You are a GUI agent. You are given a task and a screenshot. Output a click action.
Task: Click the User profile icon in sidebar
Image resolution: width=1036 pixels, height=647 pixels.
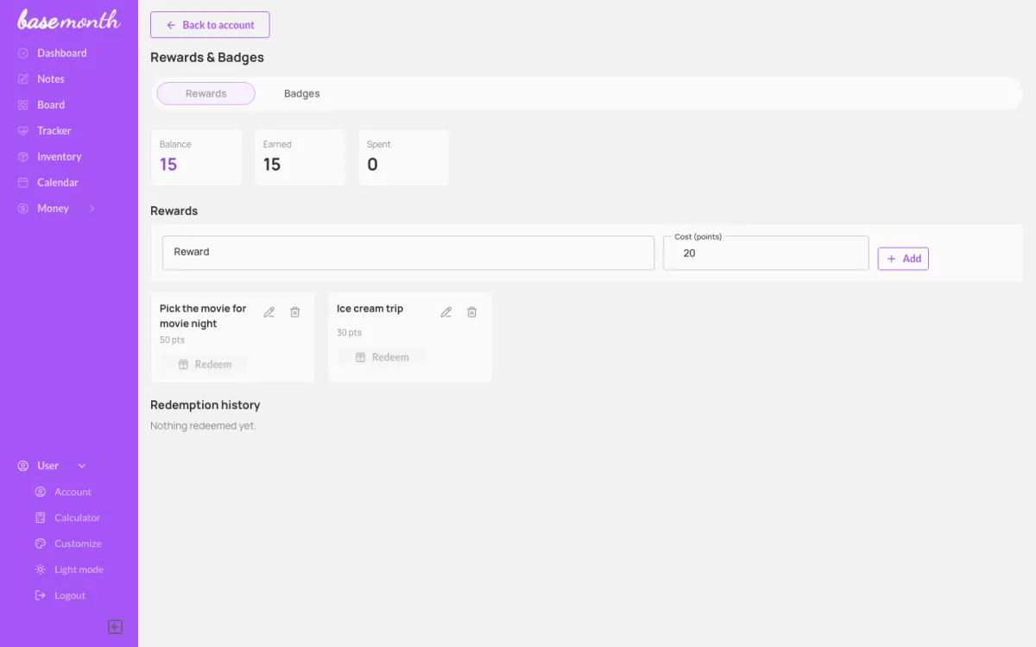point(23,466)
